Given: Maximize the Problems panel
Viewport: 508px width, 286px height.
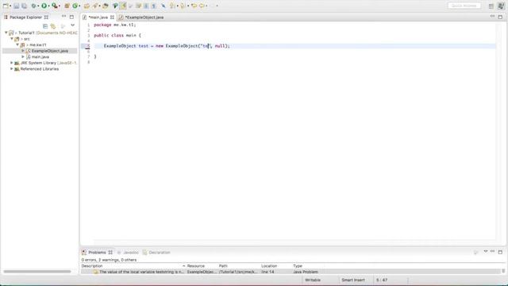Looking at the screenshot, I should click(500, 252).
